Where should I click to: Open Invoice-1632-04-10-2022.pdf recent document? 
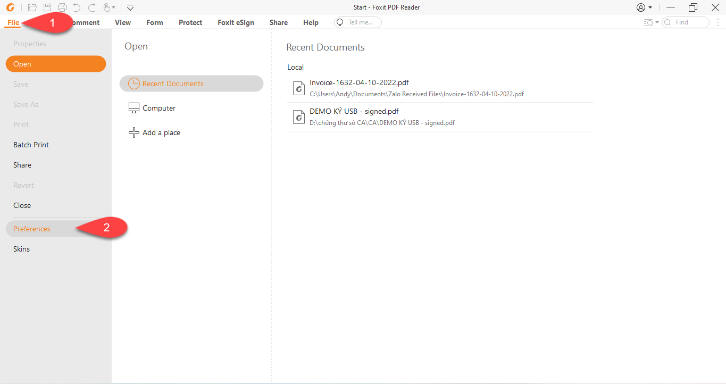coord(440,88)
